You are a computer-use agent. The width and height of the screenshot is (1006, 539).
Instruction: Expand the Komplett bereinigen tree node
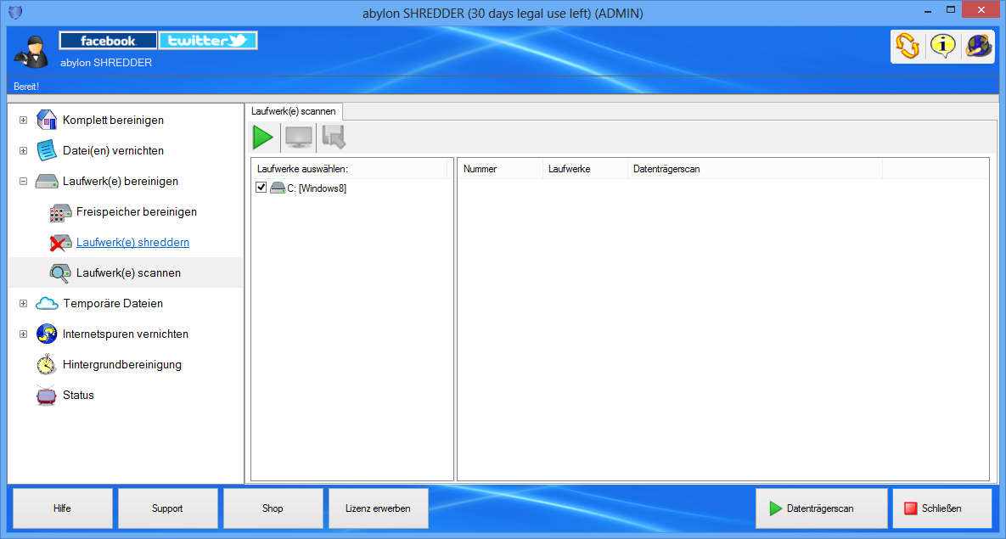click(x=23, y=120)
